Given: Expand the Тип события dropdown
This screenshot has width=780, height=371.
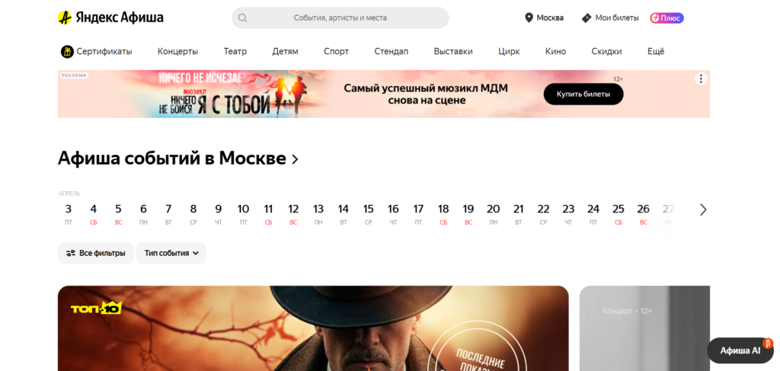Looking at the screenshot, I should pyautogui.click(x=171, y=253).
